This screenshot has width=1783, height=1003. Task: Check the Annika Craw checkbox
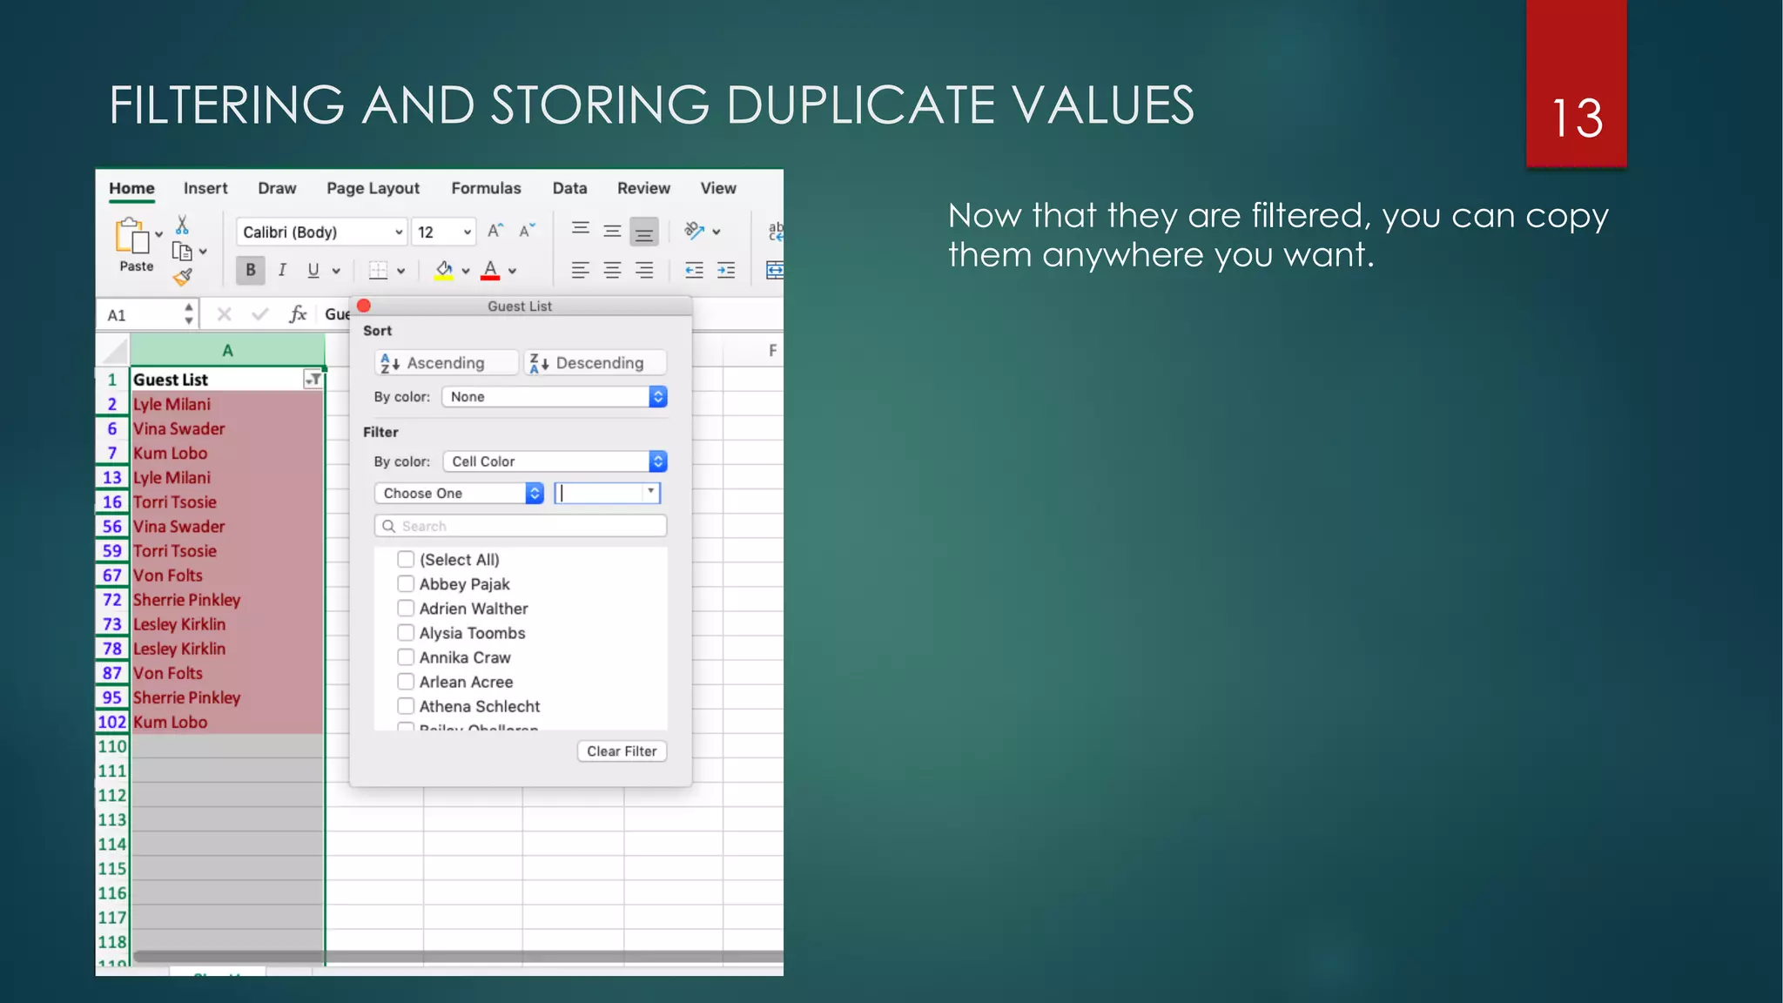tap(406, 656)
